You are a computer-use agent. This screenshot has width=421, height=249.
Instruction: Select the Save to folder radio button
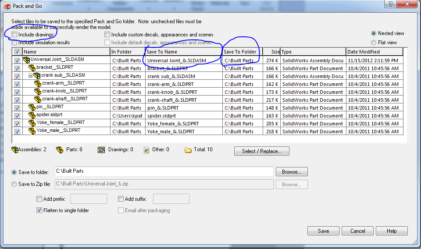(14, 172)
